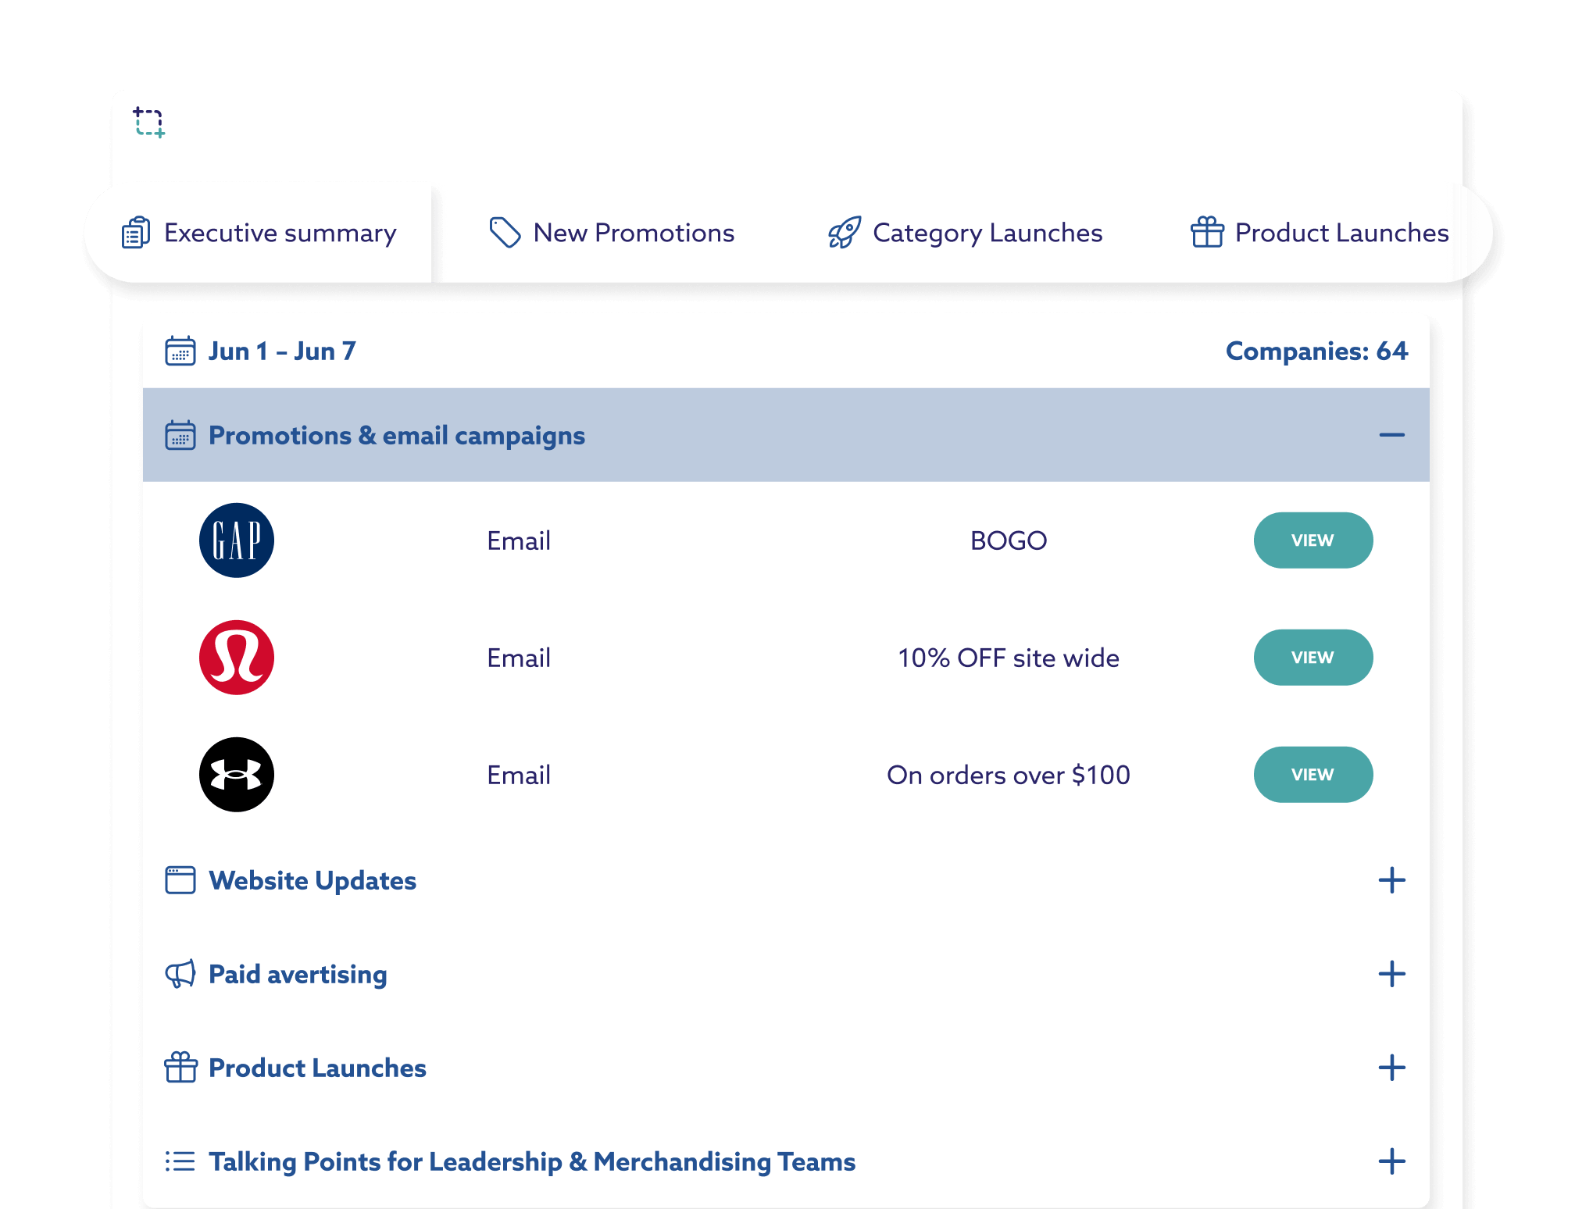Go to the Category Launches tab
The width and height of the screenshot is (1575, 1209).
(966, 233)
